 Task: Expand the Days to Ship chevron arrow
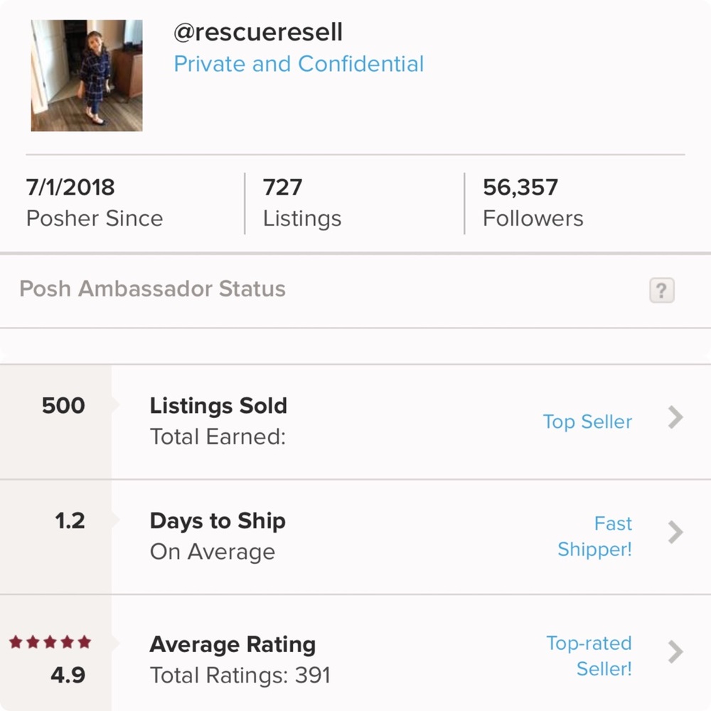675,532
